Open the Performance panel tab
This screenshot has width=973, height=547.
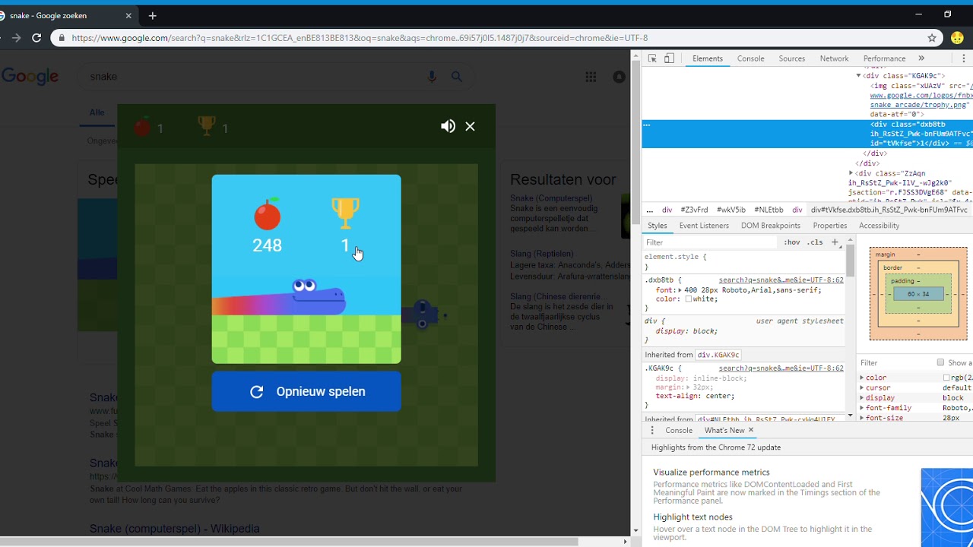coord(884,58)
